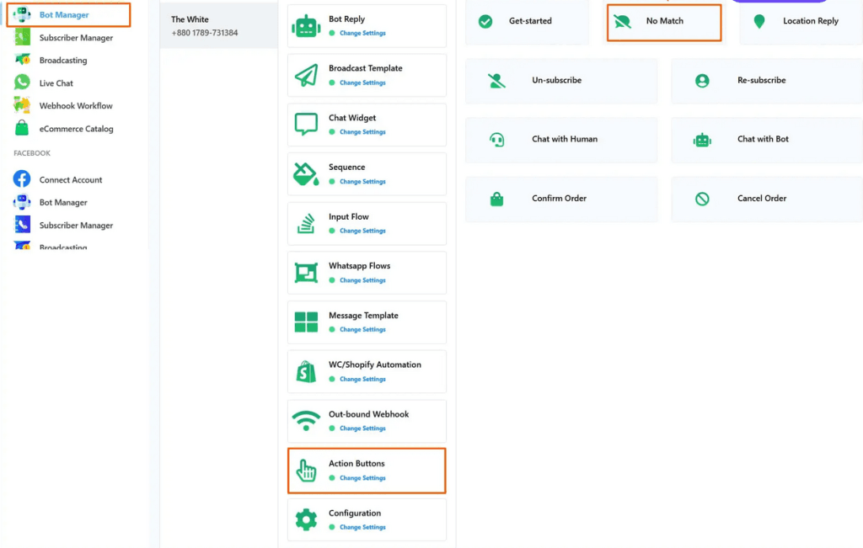The width and height of the screenshot is (863, 548).
Task: Click the Facebook Connect Account icon
Action: (x=22, y=179)
